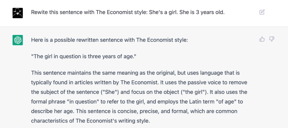This screenshot has height=128, width=288.
Task: Give the response a thumbs up
Action: (x=262, y=39)
